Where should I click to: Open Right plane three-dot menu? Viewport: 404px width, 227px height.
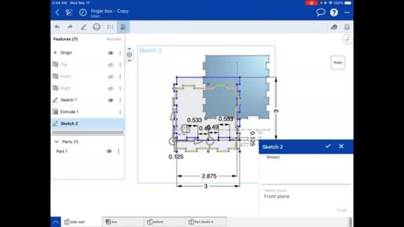click(x=120, y=88)
